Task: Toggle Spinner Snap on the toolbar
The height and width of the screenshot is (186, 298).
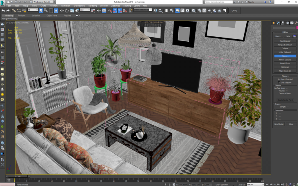Action: [125, 11]
